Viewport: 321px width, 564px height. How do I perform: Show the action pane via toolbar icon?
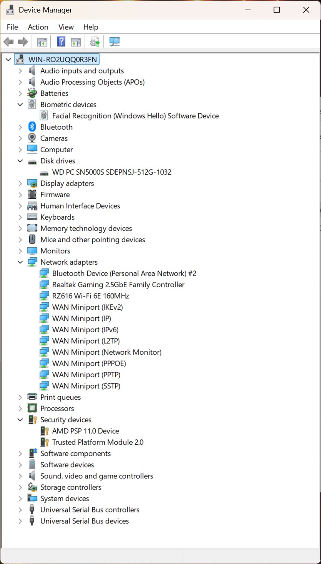(75, 41)
